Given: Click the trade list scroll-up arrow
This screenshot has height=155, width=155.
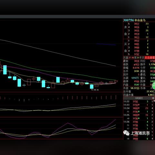Looking at the screenshot, I should pyautogui.click(x=154, y=101).
